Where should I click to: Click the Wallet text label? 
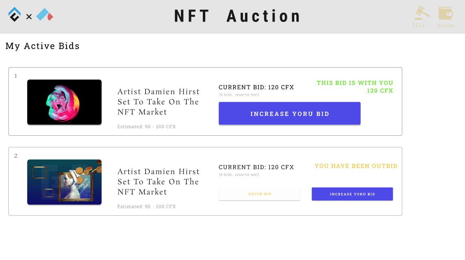click(446, 25)
